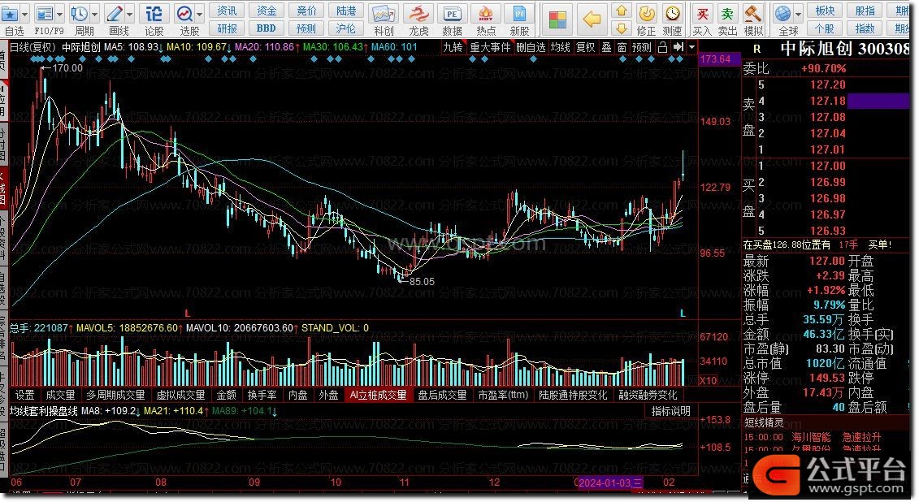Click the 资金 funds button

266,11
